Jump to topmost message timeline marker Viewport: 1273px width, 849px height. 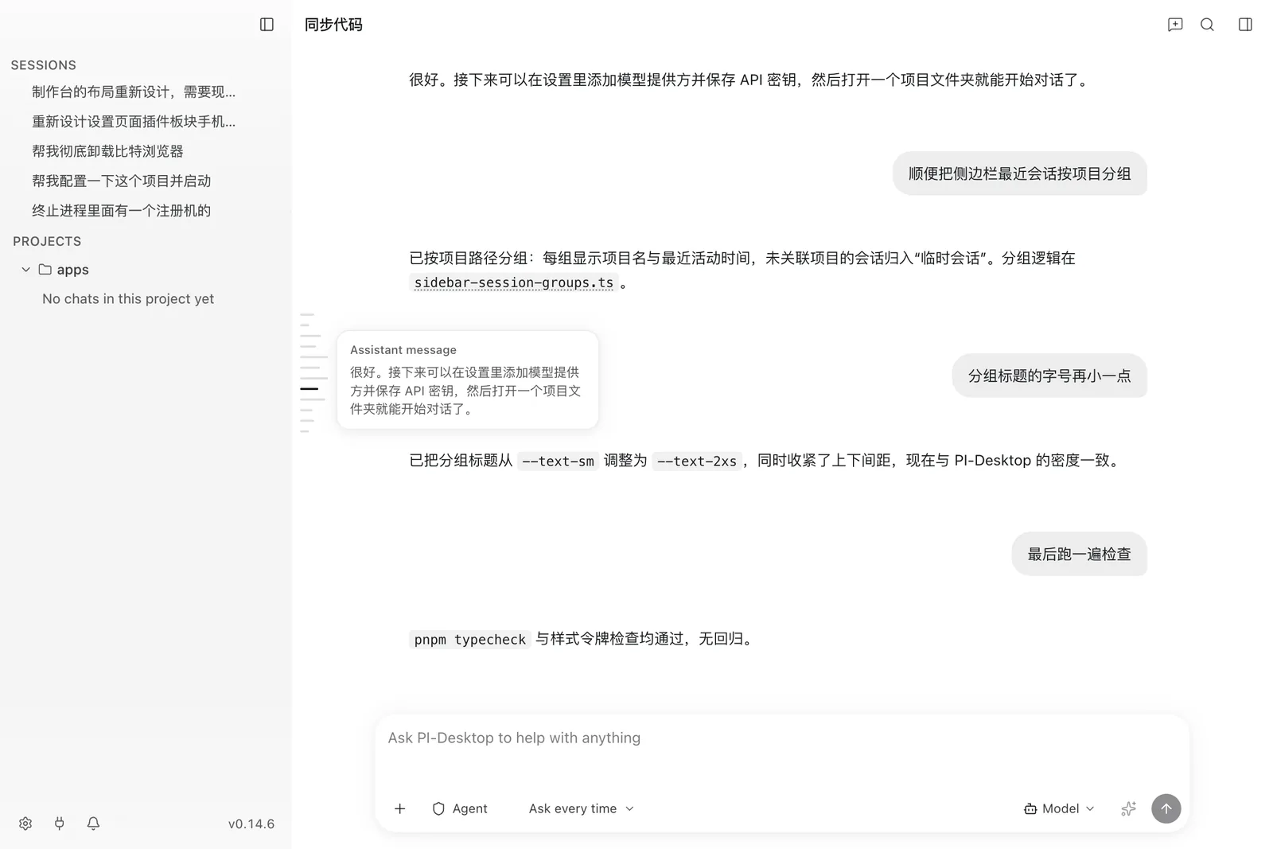pos(307,315)
